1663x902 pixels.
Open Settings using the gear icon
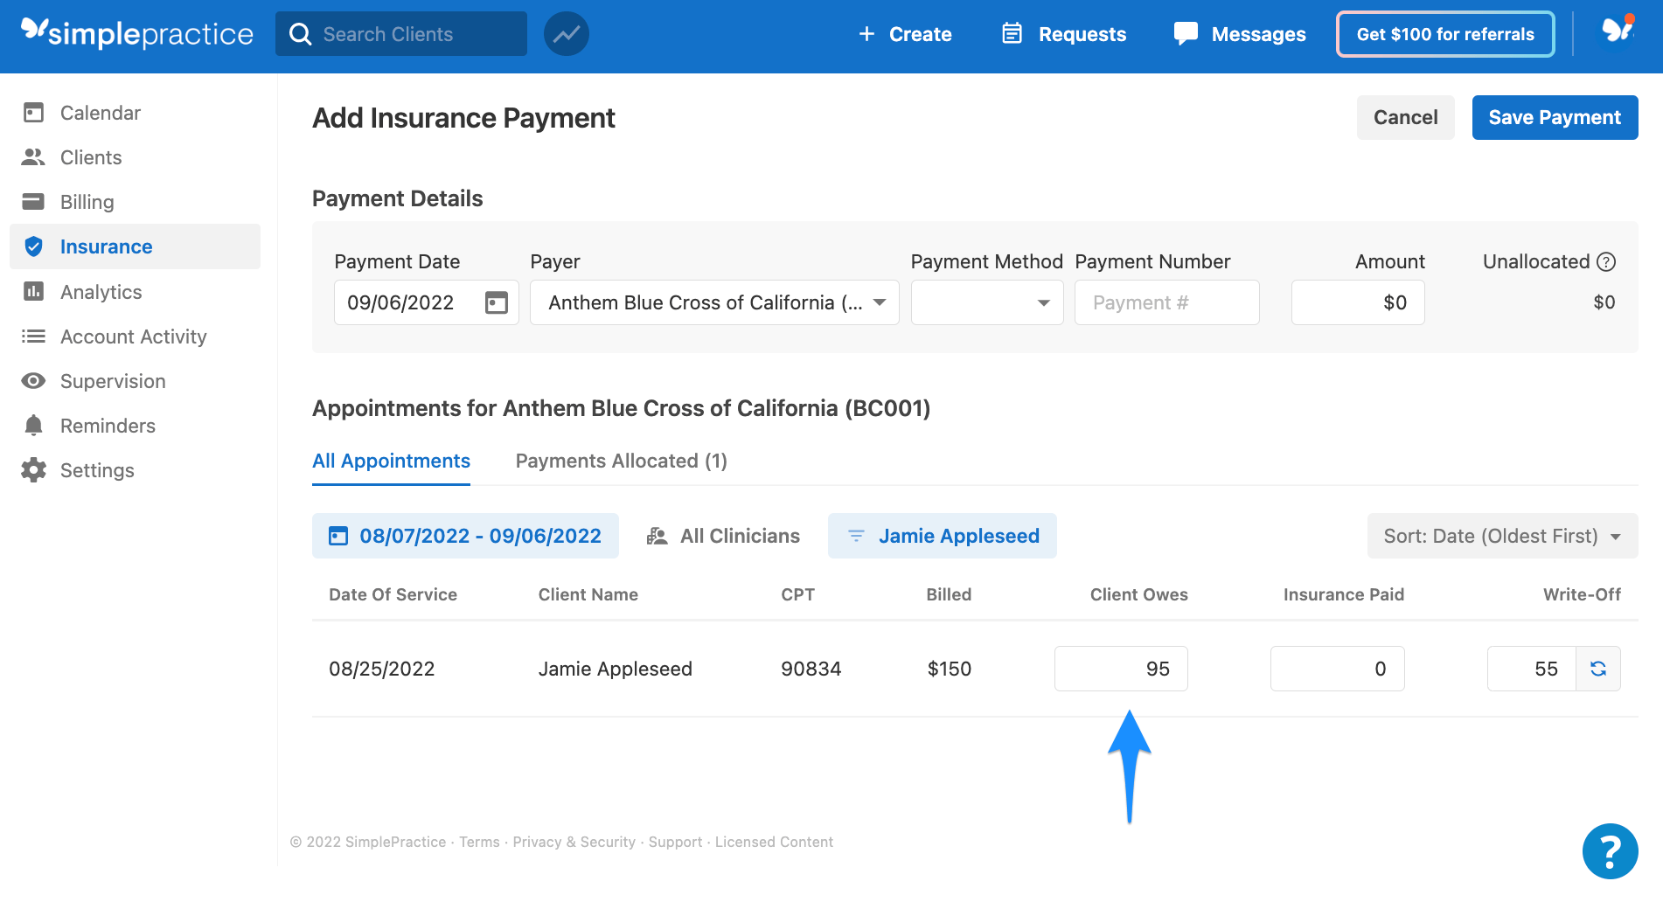[x=33, y=469]
